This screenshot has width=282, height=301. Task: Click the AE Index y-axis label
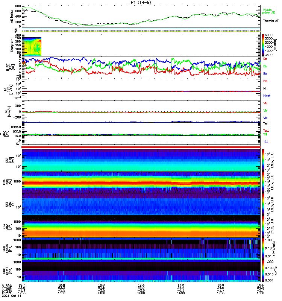12,16
